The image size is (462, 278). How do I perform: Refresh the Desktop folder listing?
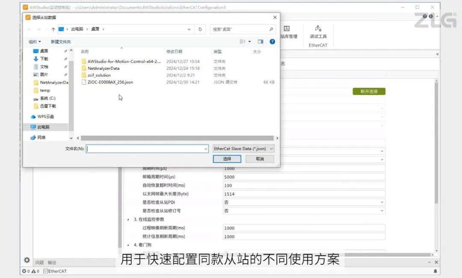click(200, 29)
